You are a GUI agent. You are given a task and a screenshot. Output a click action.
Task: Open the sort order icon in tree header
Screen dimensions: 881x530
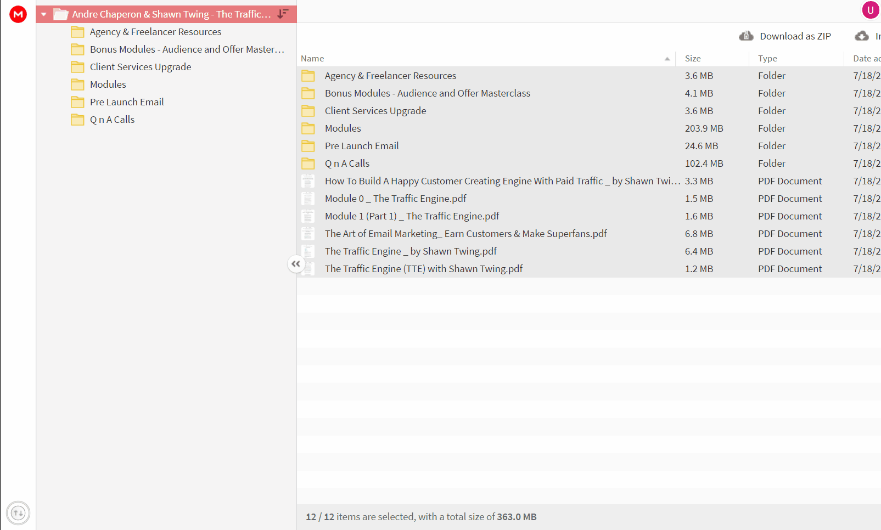[x=283, y=14]
